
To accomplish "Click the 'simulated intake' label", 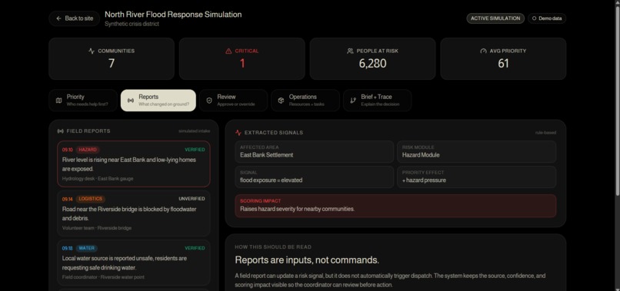I will point(194,131).
